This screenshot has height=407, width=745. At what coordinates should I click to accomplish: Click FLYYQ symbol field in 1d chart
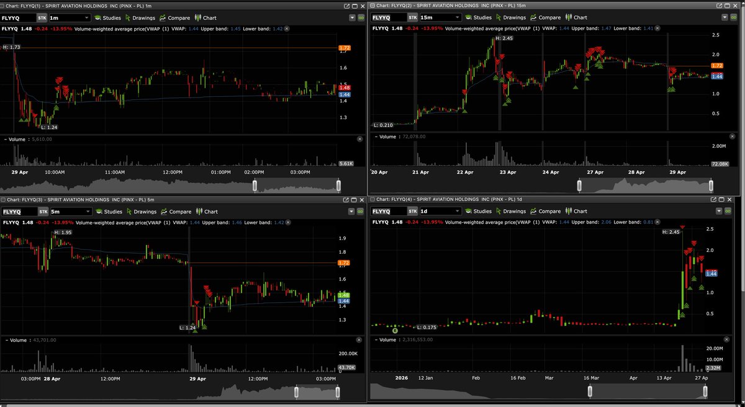(389, 211)
